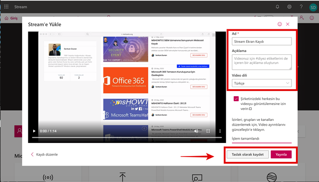
Task: Open the Video dili dropdown
Action: point(262,83)
